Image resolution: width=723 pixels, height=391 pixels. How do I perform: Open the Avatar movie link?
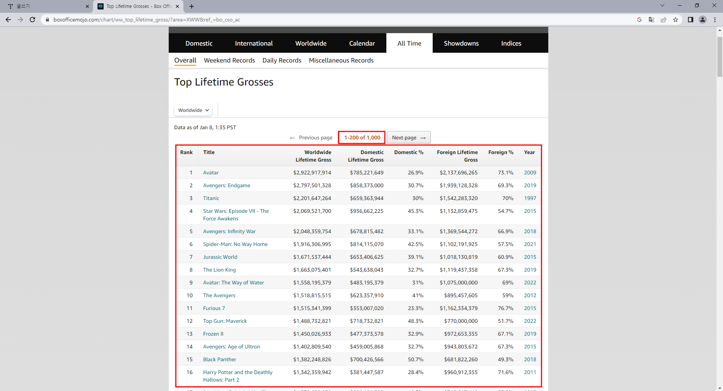(211, 173)
